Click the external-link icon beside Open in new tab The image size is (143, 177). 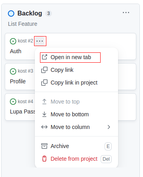coord(44,57)
